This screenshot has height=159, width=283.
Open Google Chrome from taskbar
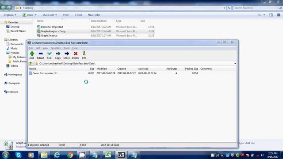pyautogui.click(x=70, y=155)
